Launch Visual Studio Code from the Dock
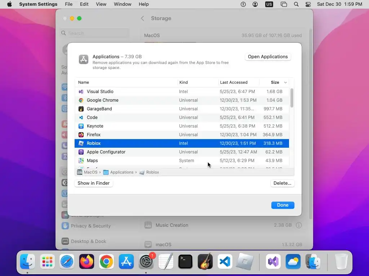369x276 pixels. (x=225, y=261)
